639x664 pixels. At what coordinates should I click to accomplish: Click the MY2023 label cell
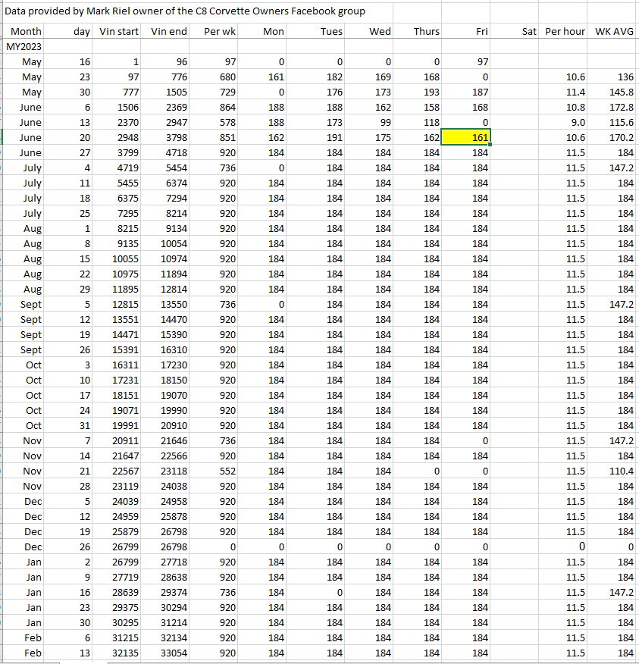(x=23, y=47)
